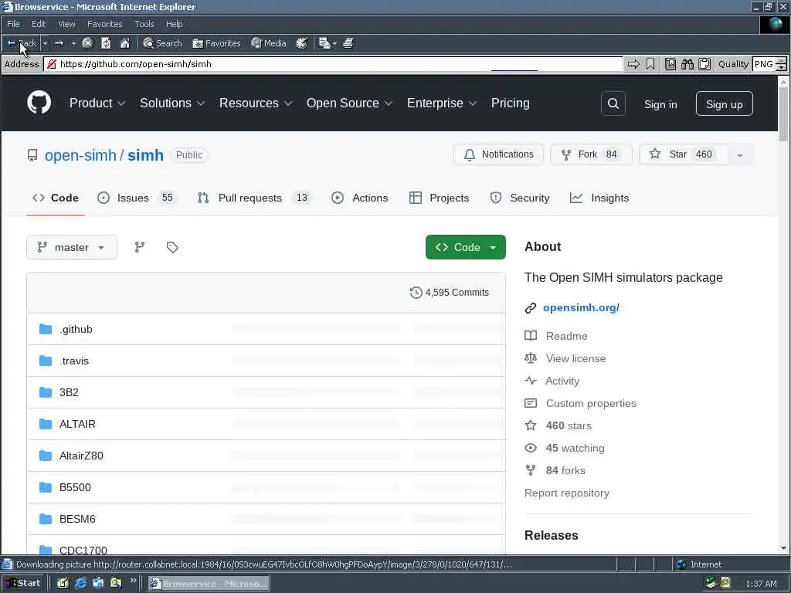Image resolution: width=791 pixels, height=593 pixels.
Task: Expand the Product navigation menu
Action: coord(97,103)
